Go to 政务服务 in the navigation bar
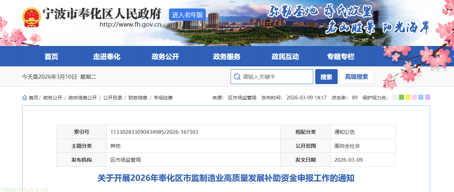 227,57
